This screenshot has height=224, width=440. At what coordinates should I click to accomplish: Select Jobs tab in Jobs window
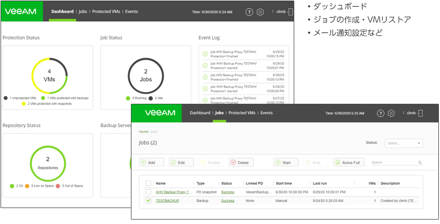coord(219,113)
